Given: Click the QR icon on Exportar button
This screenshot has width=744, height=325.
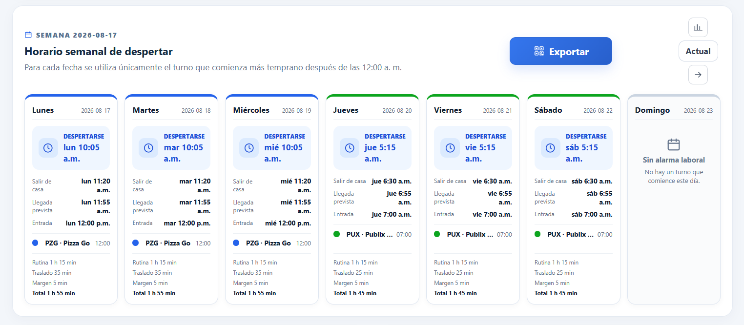Looking at the screenshot, I should click(539, 51).
